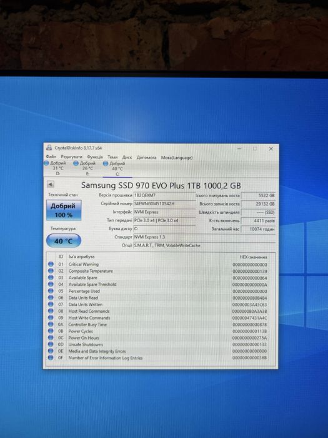Click the blue status dot for Critical Warning
The width and height of the screenshot is (328, 438).
[51, 264]
